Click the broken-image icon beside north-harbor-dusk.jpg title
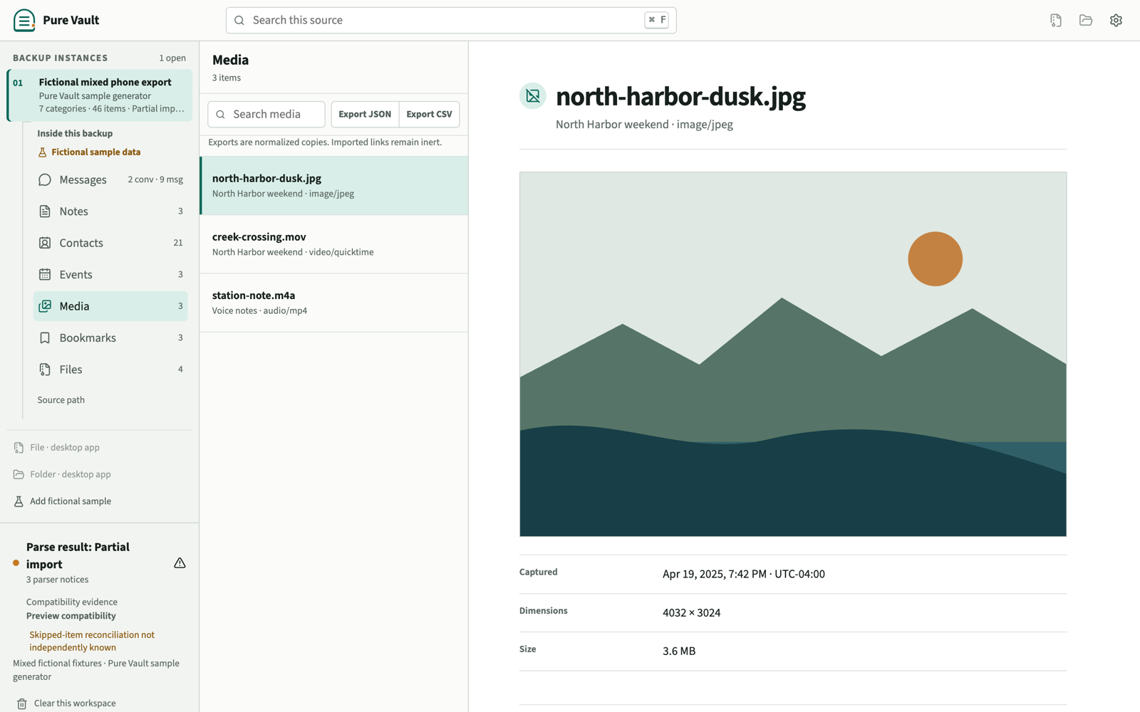 pos(533,96)
